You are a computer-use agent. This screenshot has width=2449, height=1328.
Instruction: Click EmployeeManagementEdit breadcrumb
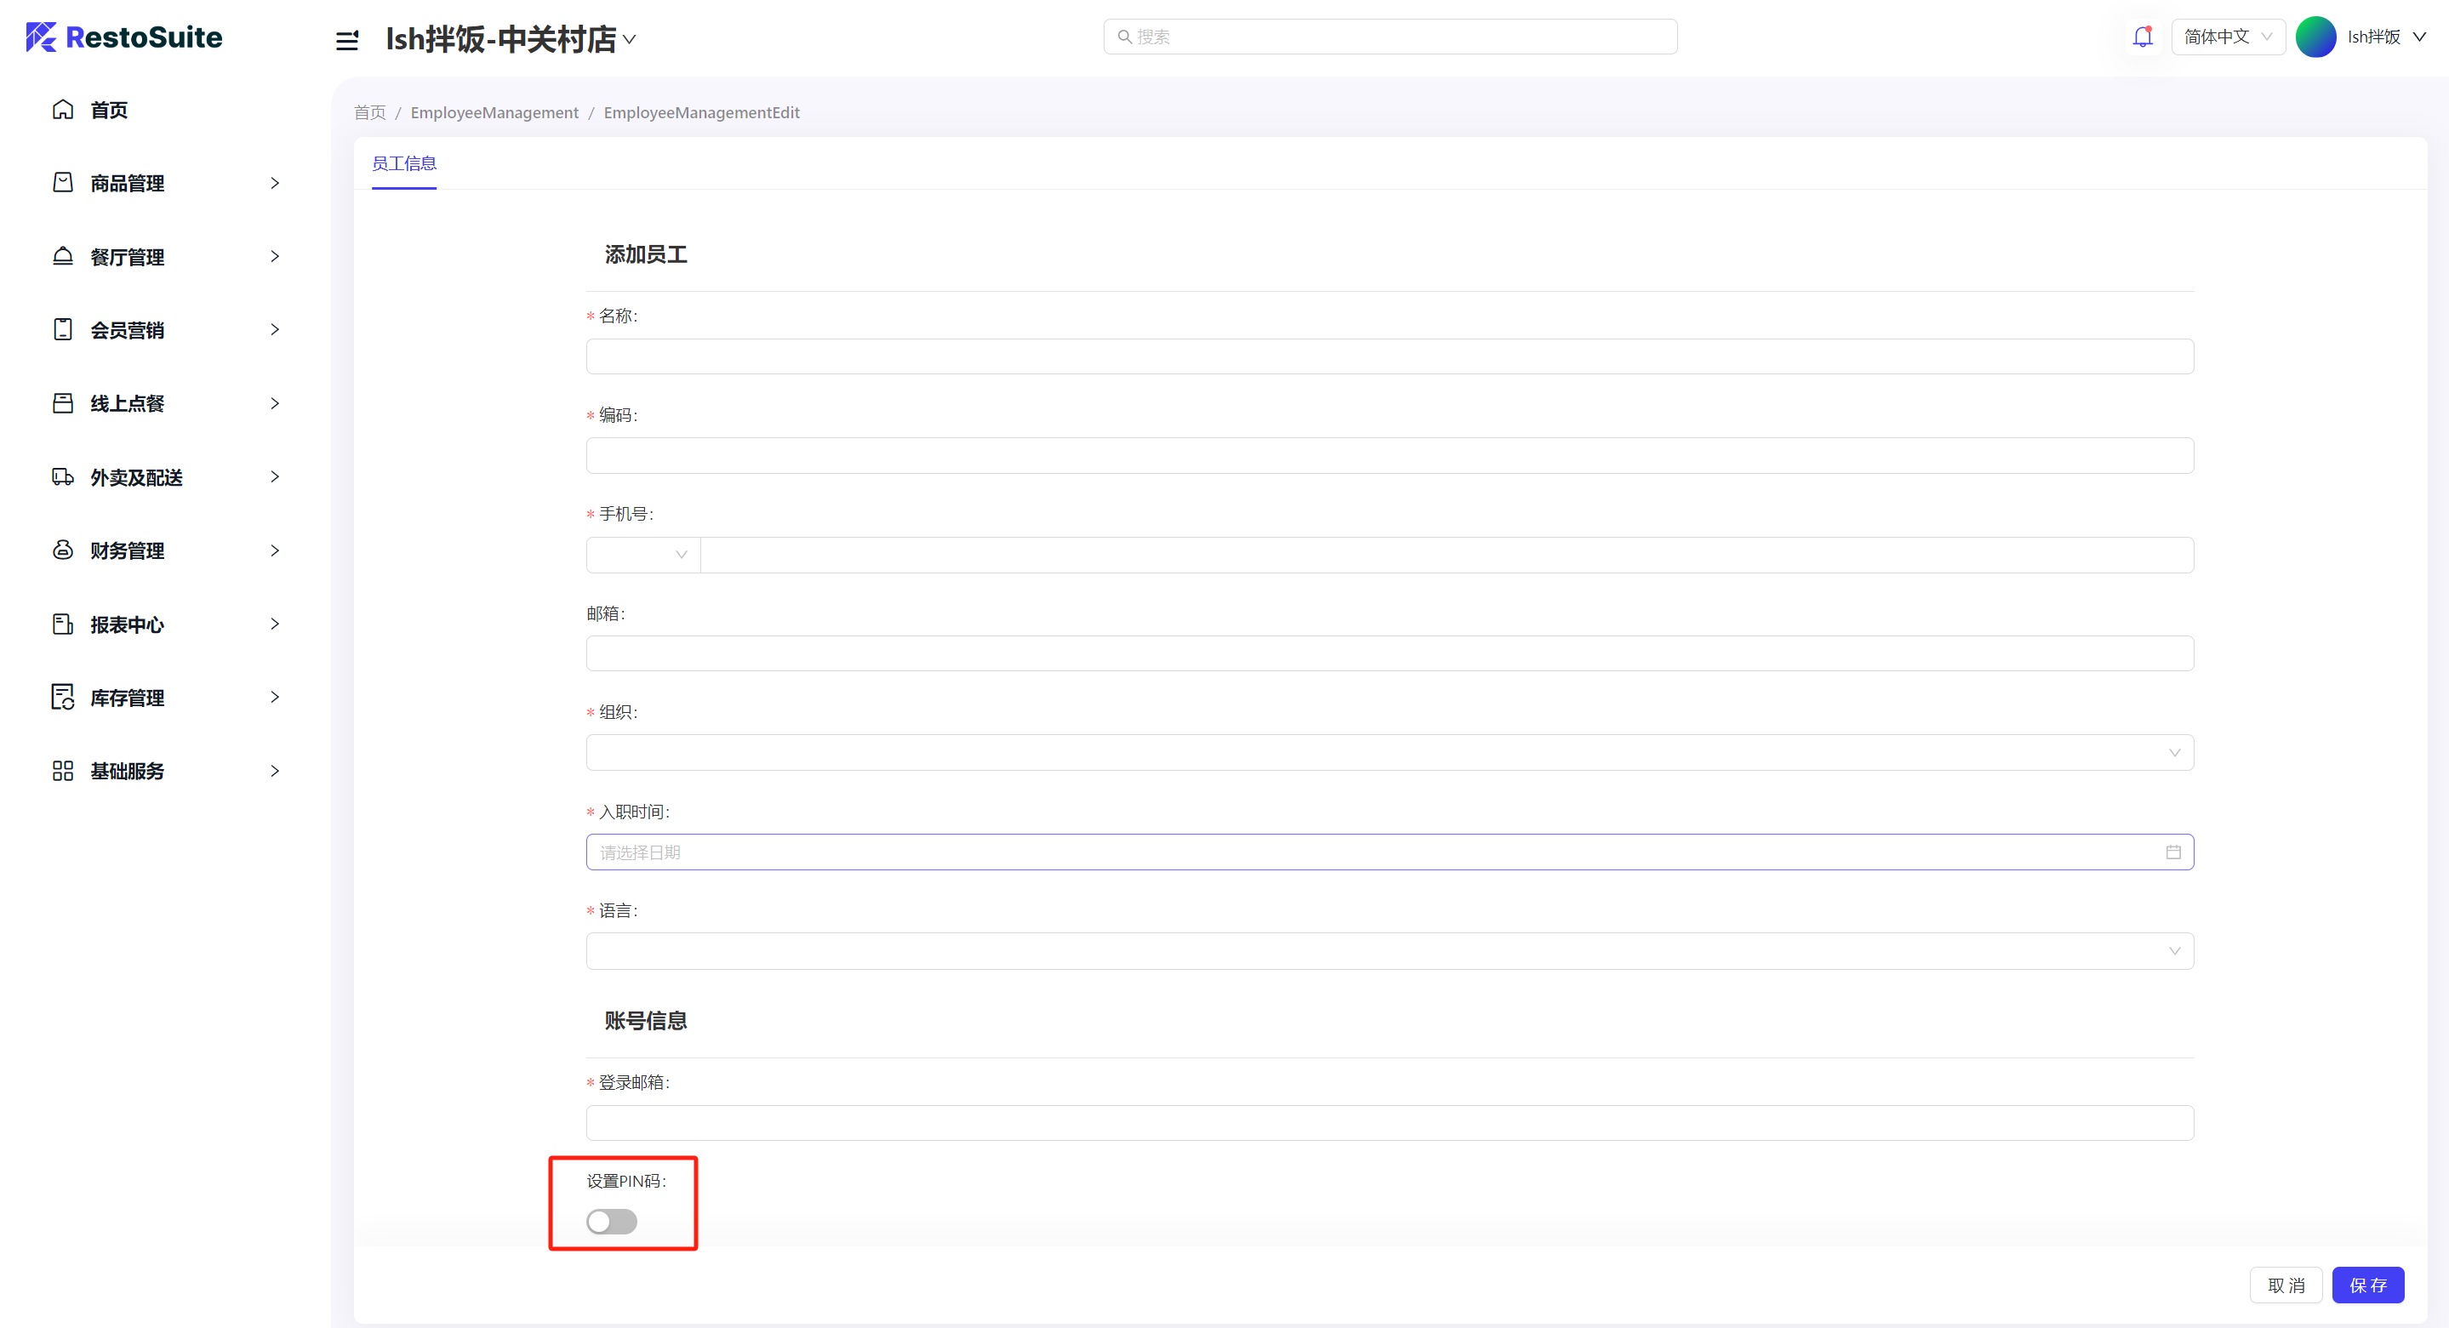coord(702,112)
